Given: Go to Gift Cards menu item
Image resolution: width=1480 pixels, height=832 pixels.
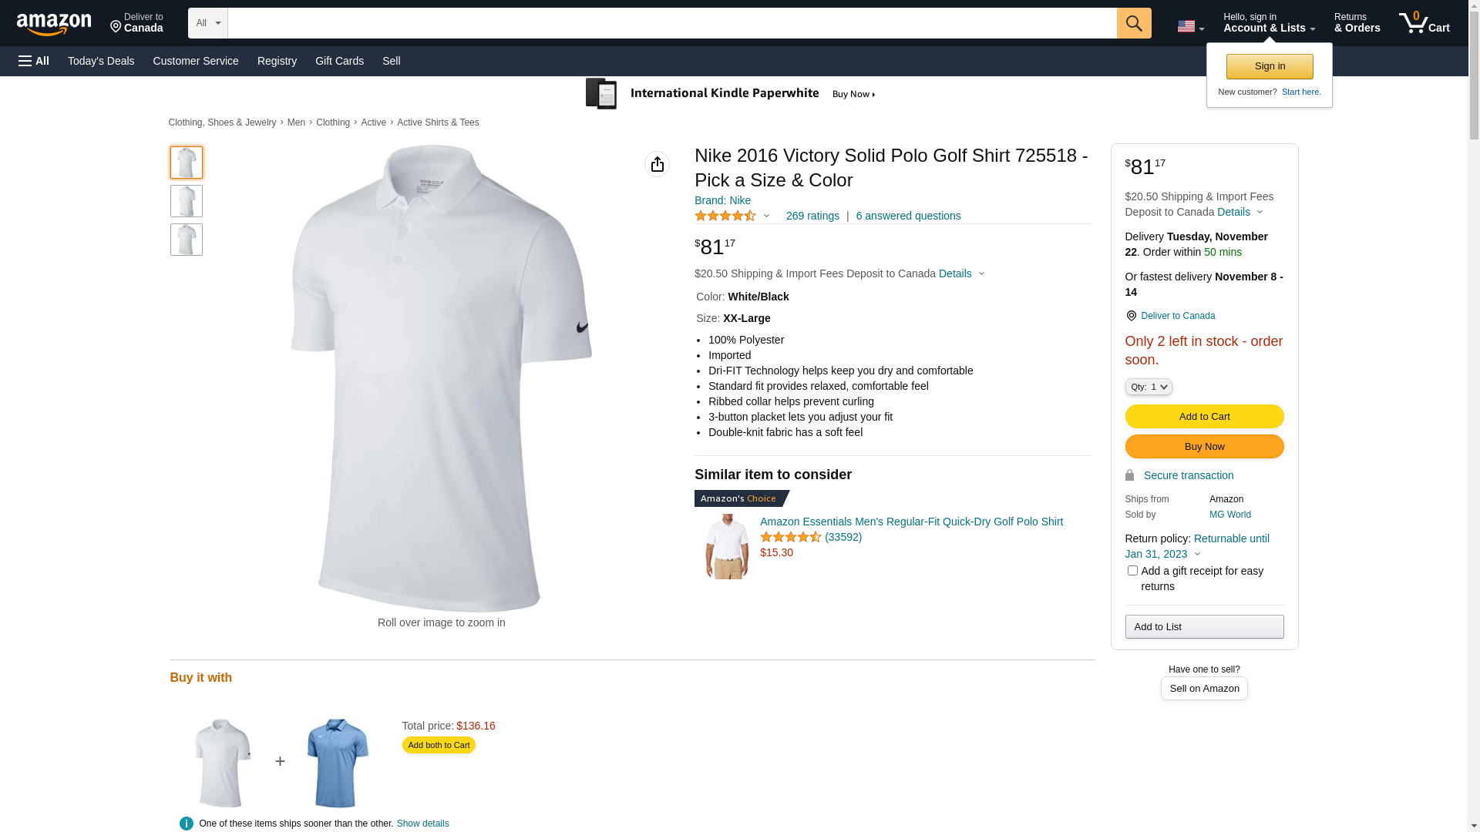Looking at the screenshot, I should coord(339,61).
